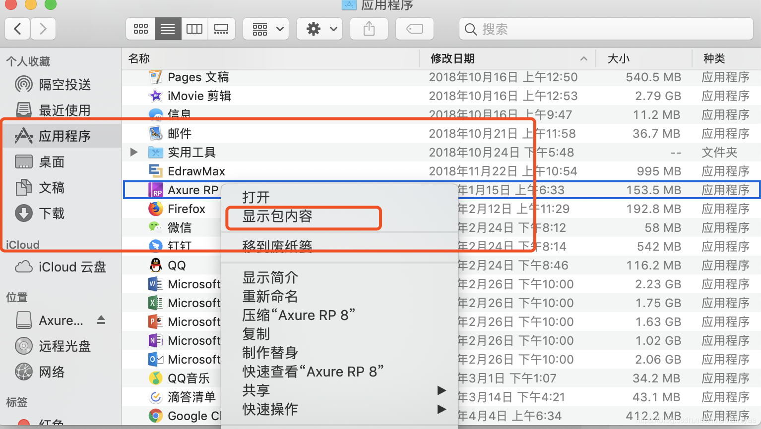Click the 2.79 GB size of iMovie 剪辑
Viewport: 761px width, 429px height.
[x=658, y=96]
